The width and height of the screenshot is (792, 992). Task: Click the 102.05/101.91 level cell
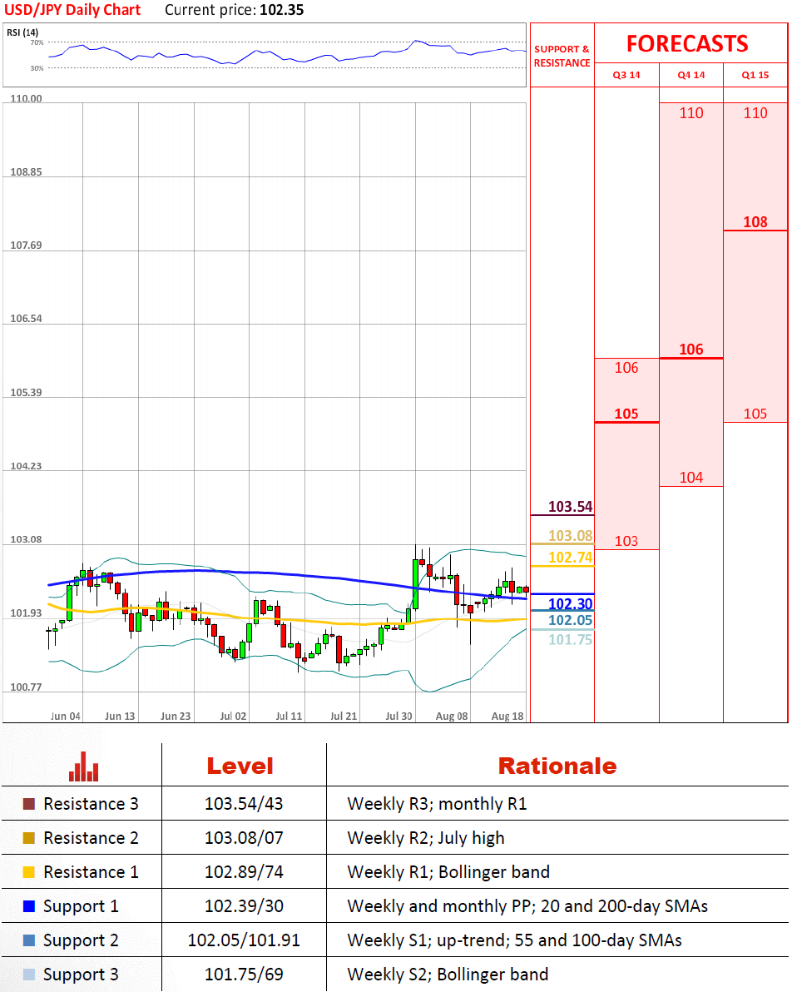coord(244,940)
